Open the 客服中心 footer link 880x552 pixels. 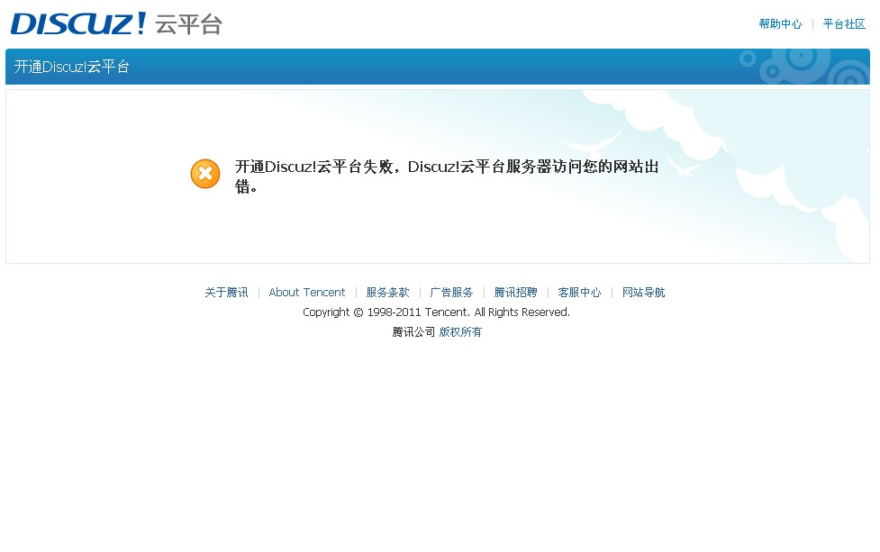[x=579, y=293]
